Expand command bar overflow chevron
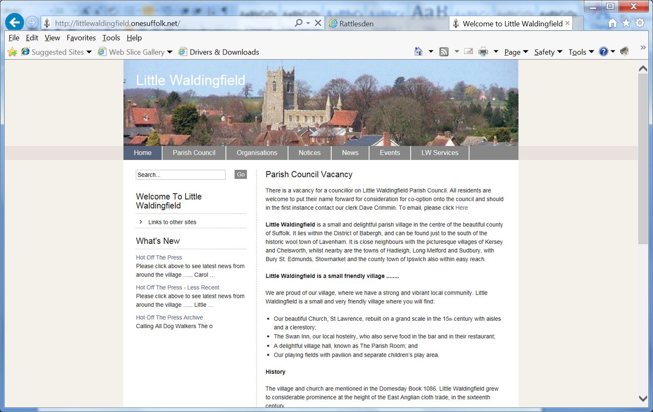653x412 pixels. coord(643,48)
